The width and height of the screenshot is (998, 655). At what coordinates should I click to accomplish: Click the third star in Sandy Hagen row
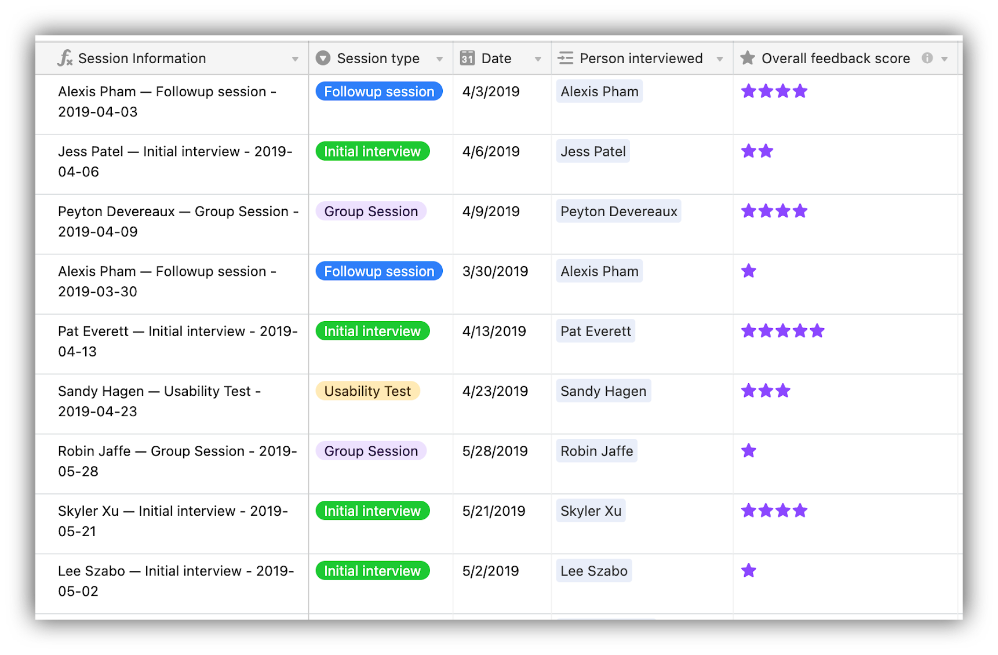point(783,391)
